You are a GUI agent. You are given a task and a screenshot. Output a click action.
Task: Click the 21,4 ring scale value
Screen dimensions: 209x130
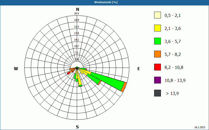click(77, 27)
